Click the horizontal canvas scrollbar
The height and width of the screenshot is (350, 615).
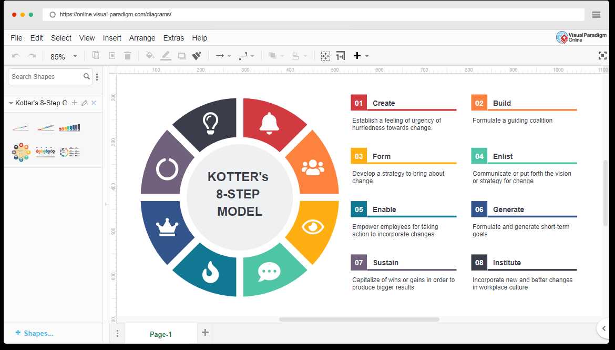(x=359, y=319)
